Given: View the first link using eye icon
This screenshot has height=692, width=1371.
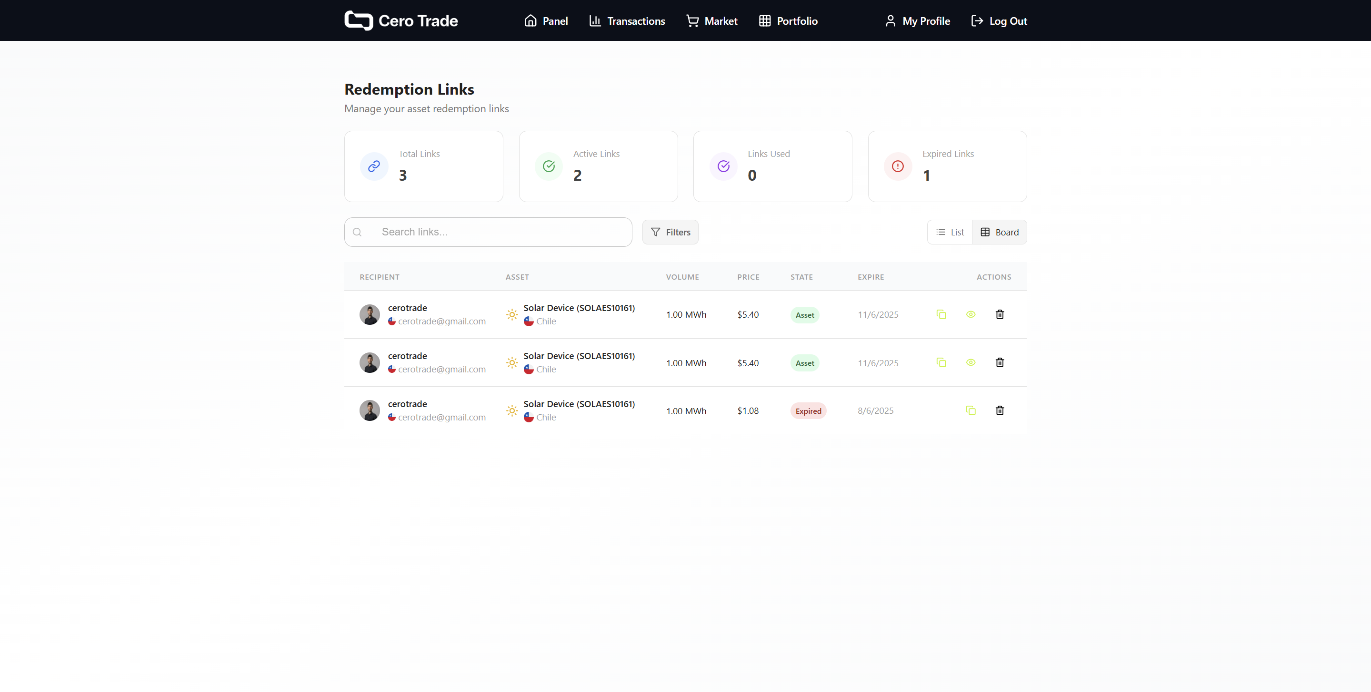Looking at the screenshot, I should (x=970, y=315).
